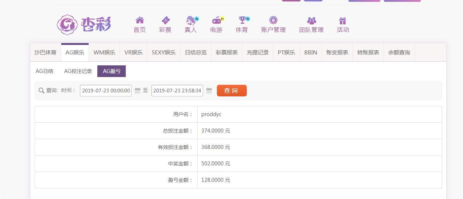Screen dimensions: 463x199
Task: Click the 374.0000 元 total bet value
Action: click(x=216, y=131)
